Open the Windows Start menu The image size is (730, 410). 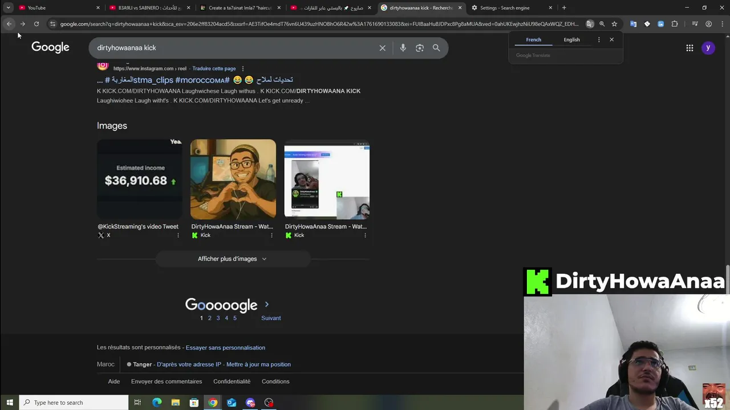(x=10, y=403)
